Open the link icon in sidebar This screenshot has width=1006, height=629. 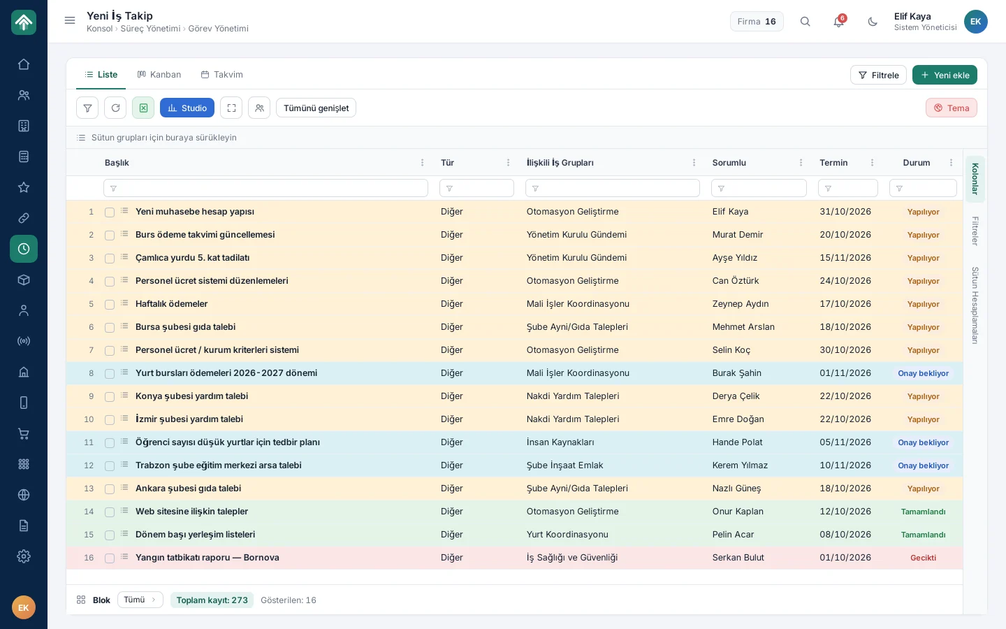point(24,218)
